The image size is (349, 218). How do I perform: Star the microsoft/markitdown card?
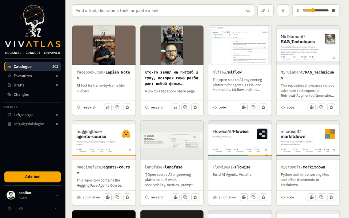[331, 197]
